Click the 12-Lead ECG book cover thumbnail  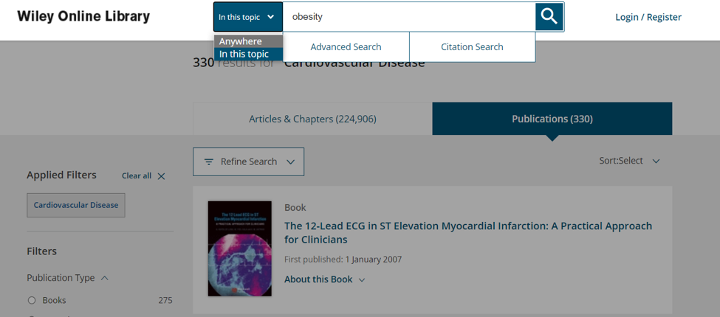239,248
